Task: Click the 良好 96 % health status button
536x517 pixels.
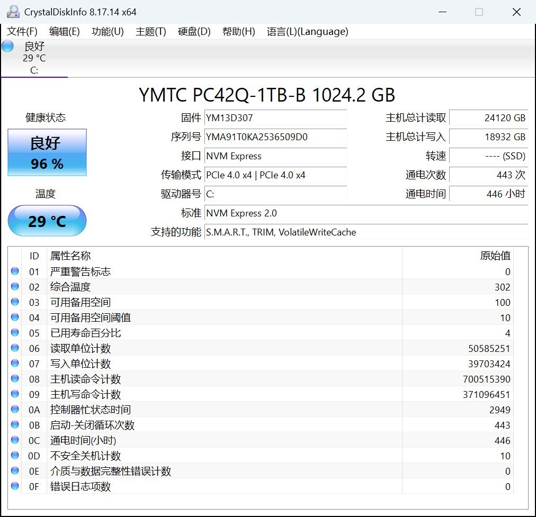Action: pos(47,152)
